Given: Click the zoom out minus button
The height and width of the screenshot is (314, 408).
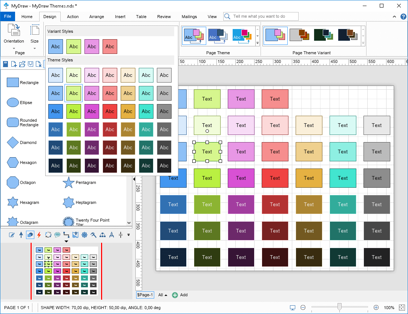Looking at the screenshot, I should tap(303, 308).
